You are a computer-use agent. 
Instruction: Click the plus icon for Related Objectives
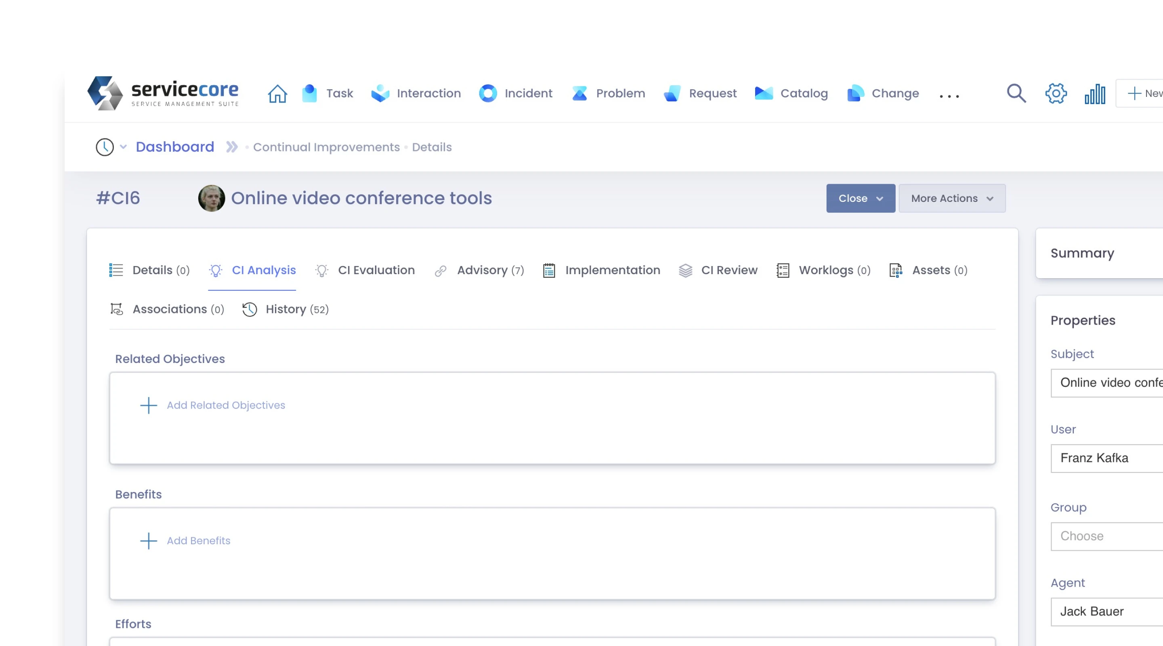click(x=149, y=405)
